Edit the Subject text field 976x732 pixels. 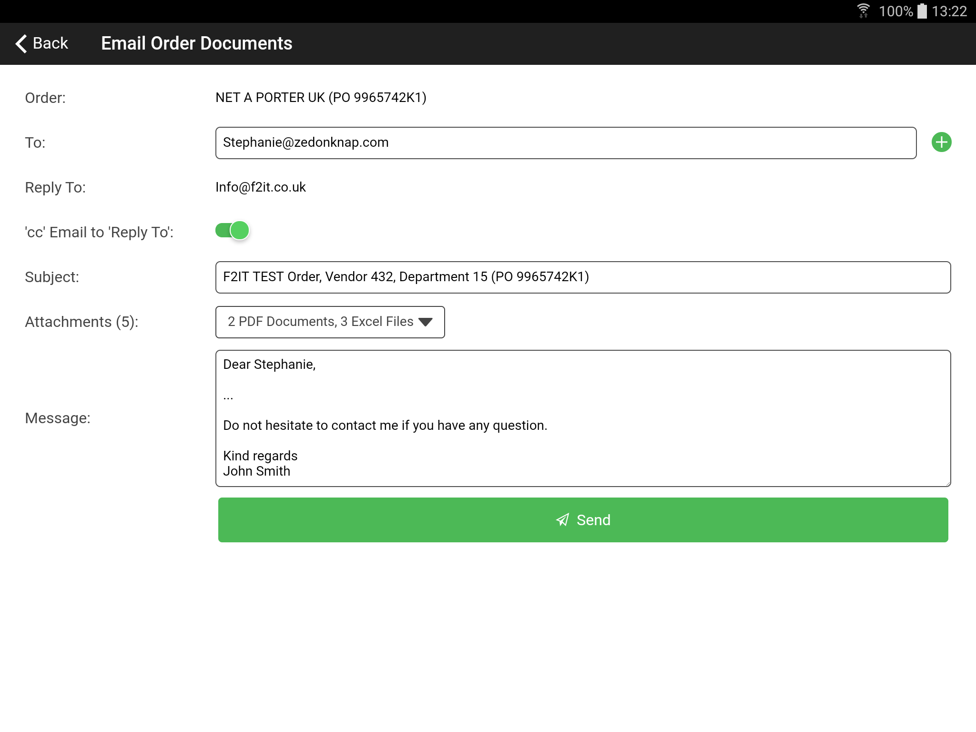[x=582, y=277]
